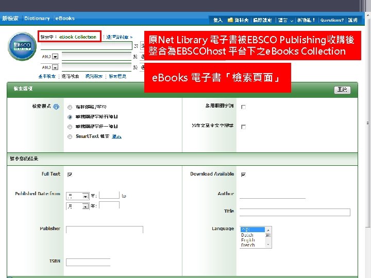Click eBook Collection database name
This screenshot has width=371, height=278.
[78, 37]
